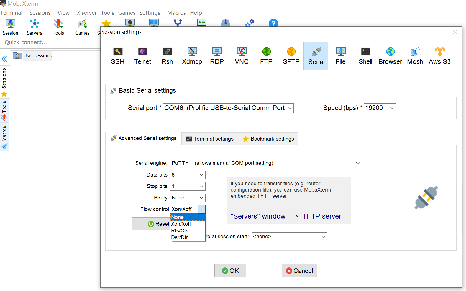Select the Mosh session type
This screenshot has width=466, height=291.
[415, 56]
